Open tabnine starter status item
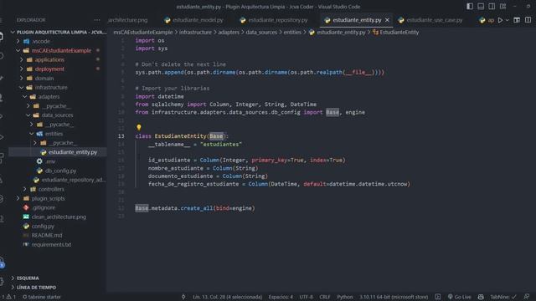 click(42, 297)
